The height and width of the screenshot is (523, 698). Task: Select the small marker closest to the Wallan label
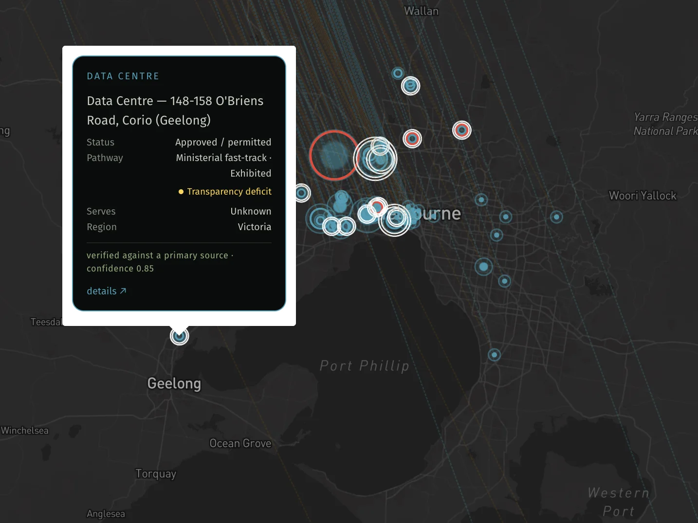(x=398, y=73)
